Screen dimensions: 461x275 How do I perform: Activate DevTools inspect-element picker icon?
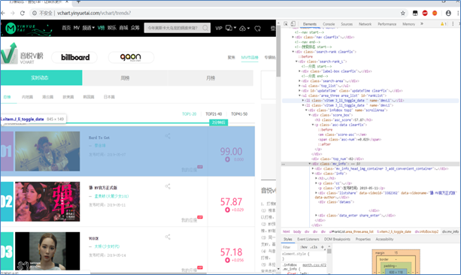pyautogui.click(x=286, y=24)
